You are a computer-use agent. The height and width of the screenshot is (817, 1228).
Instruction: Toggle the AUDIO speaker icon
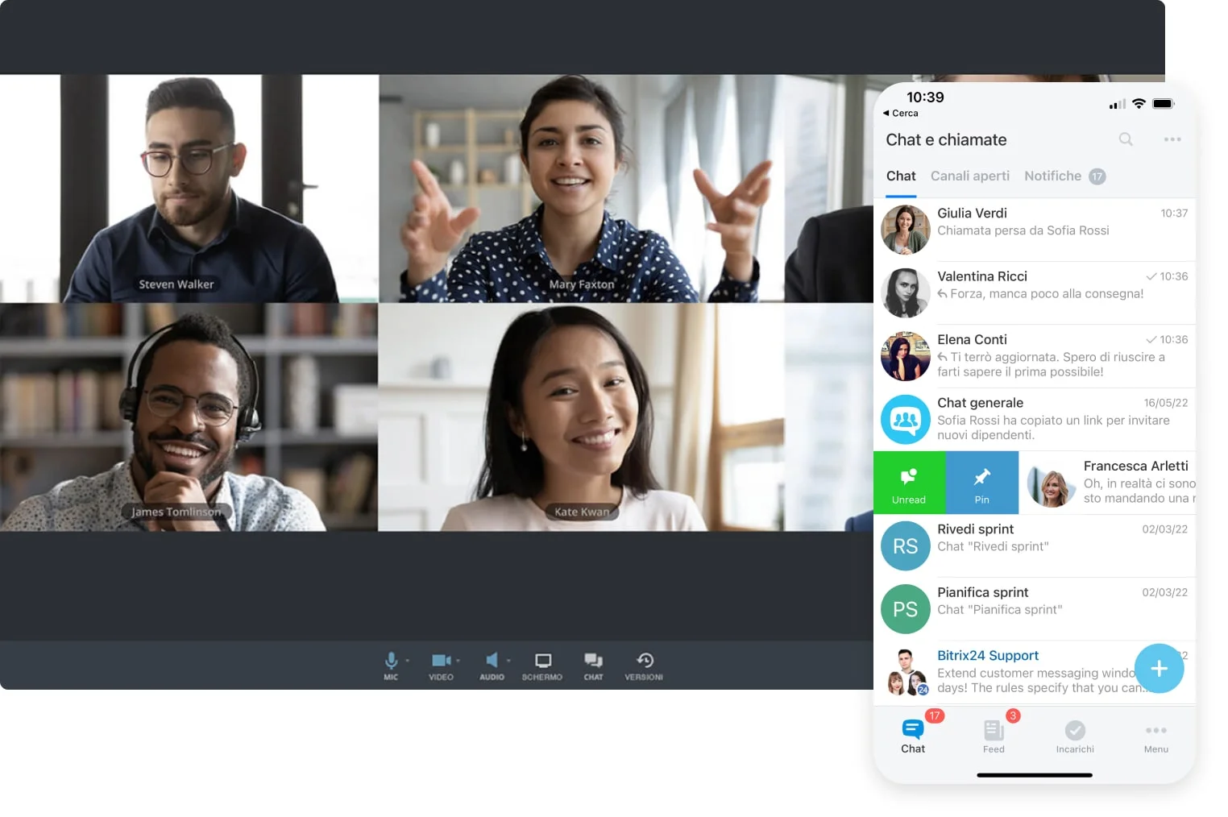492,661
